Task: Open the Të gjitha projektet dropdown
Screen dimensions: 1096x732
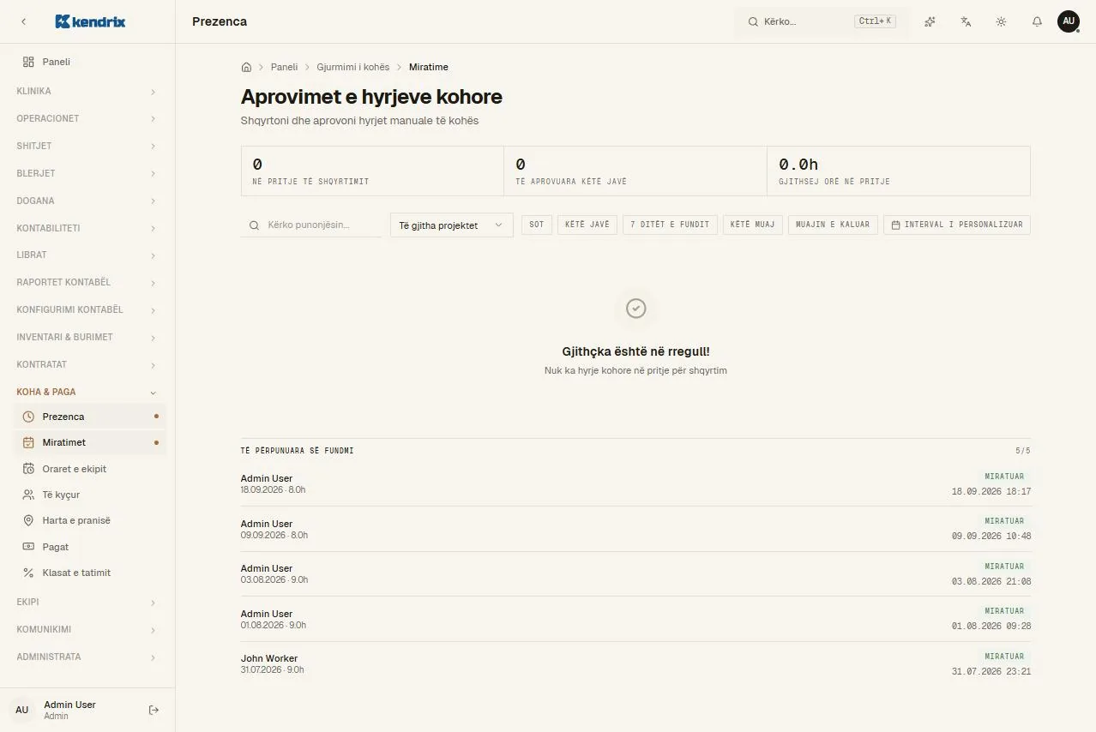Action: 451,225
